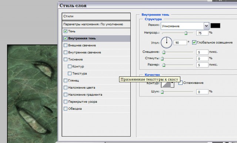Screen dimensions: 237x143
Task: Enable the Обводка checkbox
Action: 66,109
